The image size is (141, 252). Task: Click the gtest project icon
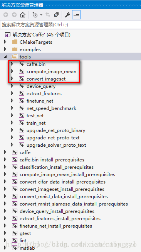click(15, 233)
